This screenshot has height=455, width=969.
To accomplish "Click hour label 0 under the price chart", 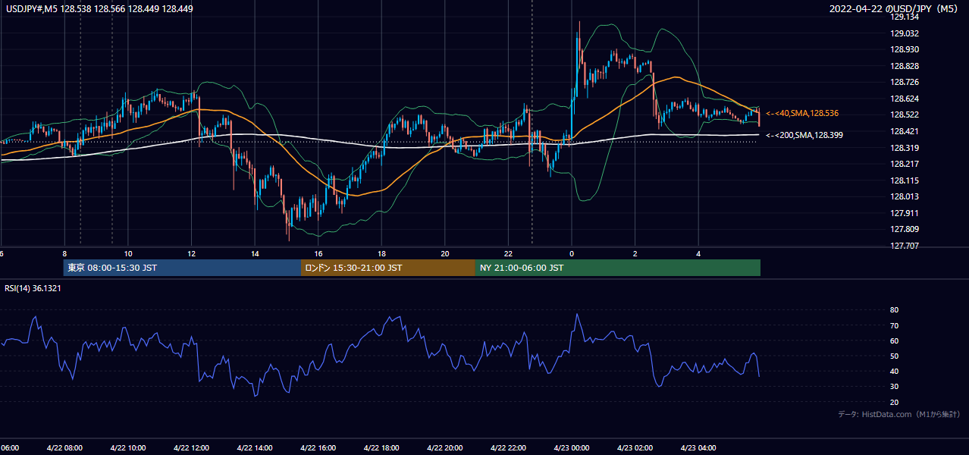I will pos(572,254).
